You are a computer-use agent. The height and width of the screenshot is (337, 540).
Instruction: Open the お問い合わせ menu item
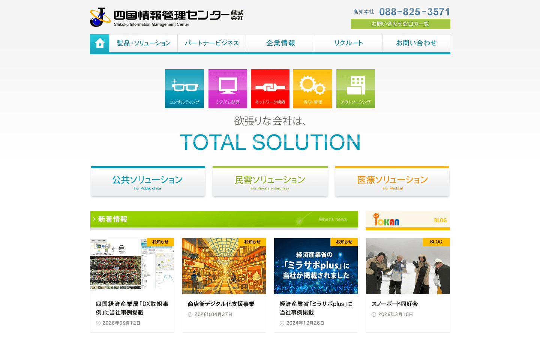(x=416, y=43)
